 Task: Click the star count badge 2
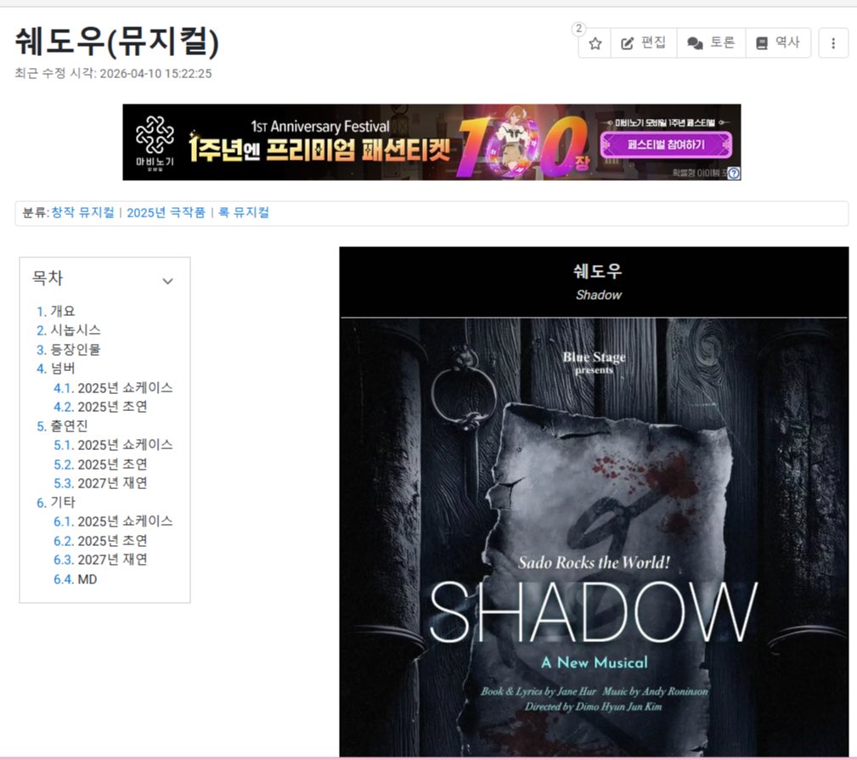pyautogui.click(x=578, y=28)
